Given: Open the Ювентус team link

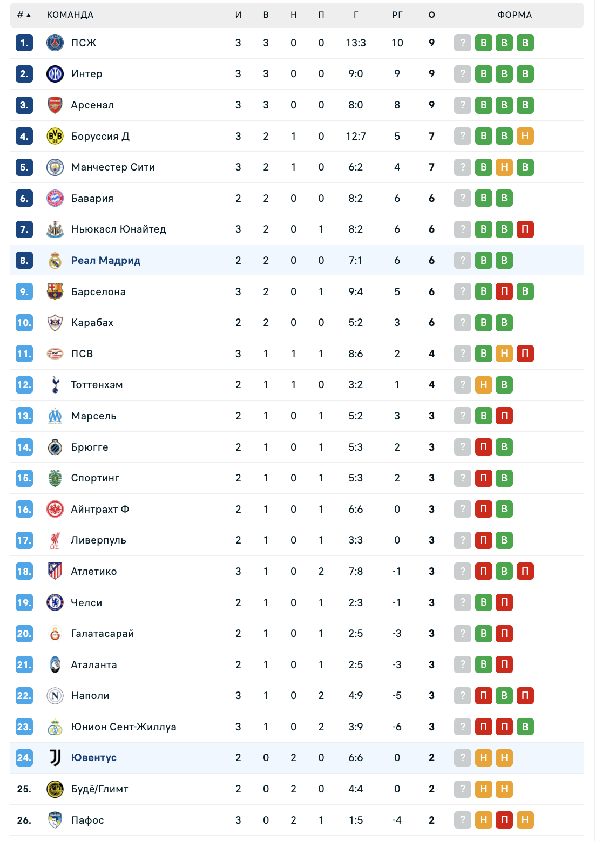Looking at the screenshot, I should point(94,758).
